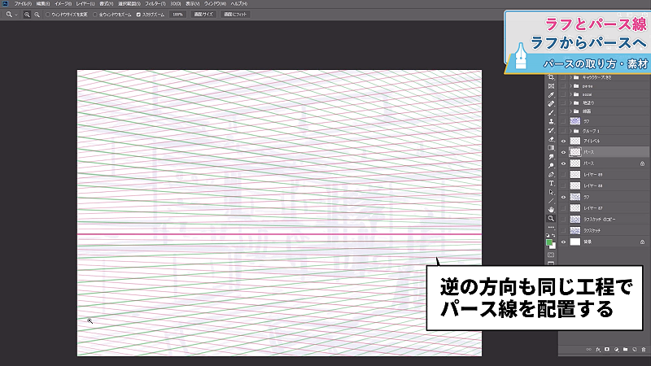The height and width of the screenshot is (366, 651).
Task: Open the フィルター menu
Action: pyautogui.click(x=155, y=3)
